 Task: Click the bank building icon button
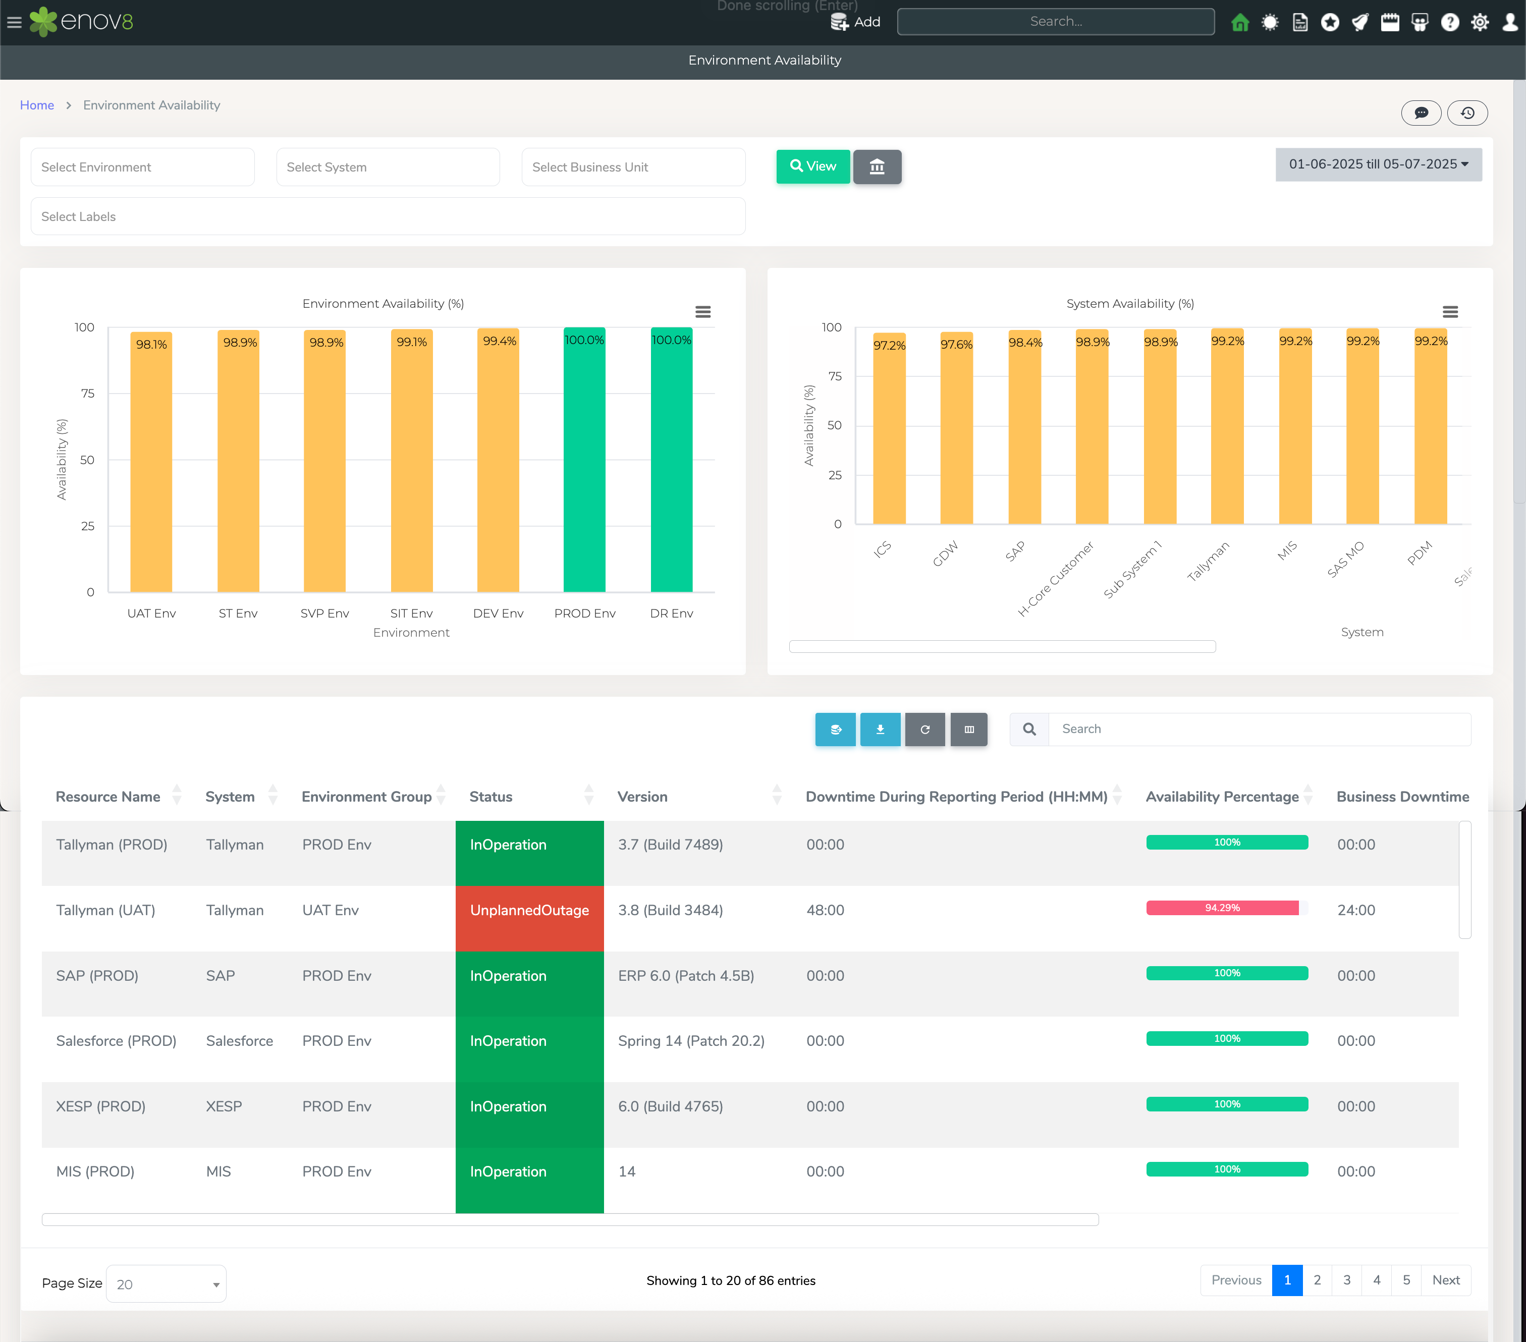tap(877, 166)
